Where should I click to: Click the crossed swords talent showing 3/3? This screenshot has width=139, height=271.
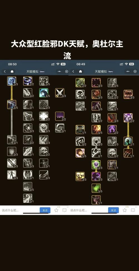pos(60,93)
